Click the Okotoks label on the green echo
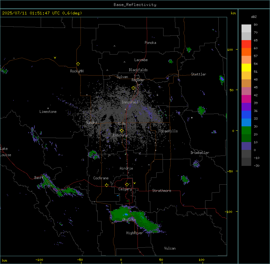 coord(129,219)
